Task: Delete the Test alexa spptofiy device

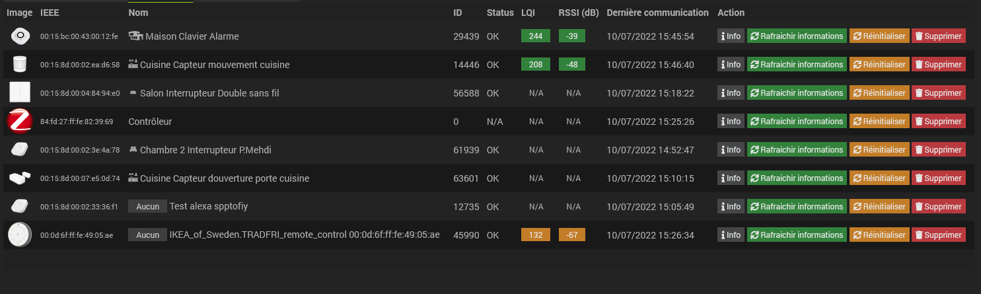Action: [x=938, y=207]
